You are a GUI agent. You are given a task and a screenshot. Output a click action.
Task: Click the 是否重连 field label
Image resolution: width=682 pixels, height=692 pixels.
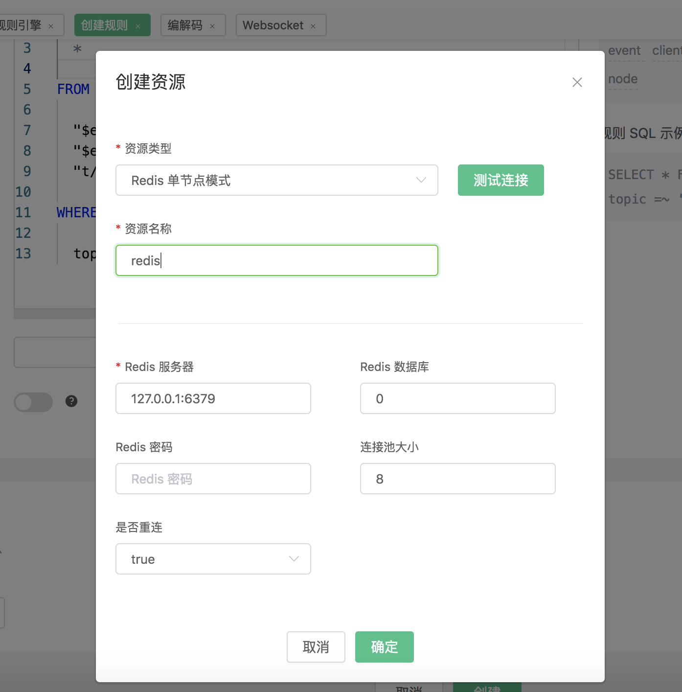[x=139, y=527]
